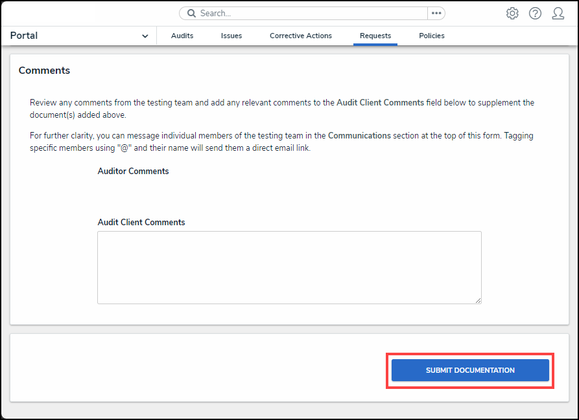Image resolution: width=579 pixels, height=420 pixels.
Task: Click the Portal application name
Action: pyautogui.click(x=24, y=36)
